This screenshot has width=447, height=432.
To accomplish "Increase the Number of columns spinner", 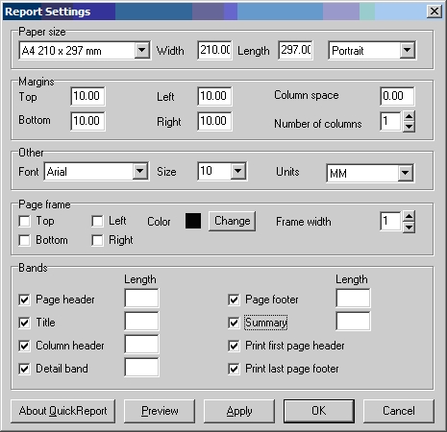I will (409, 116).
